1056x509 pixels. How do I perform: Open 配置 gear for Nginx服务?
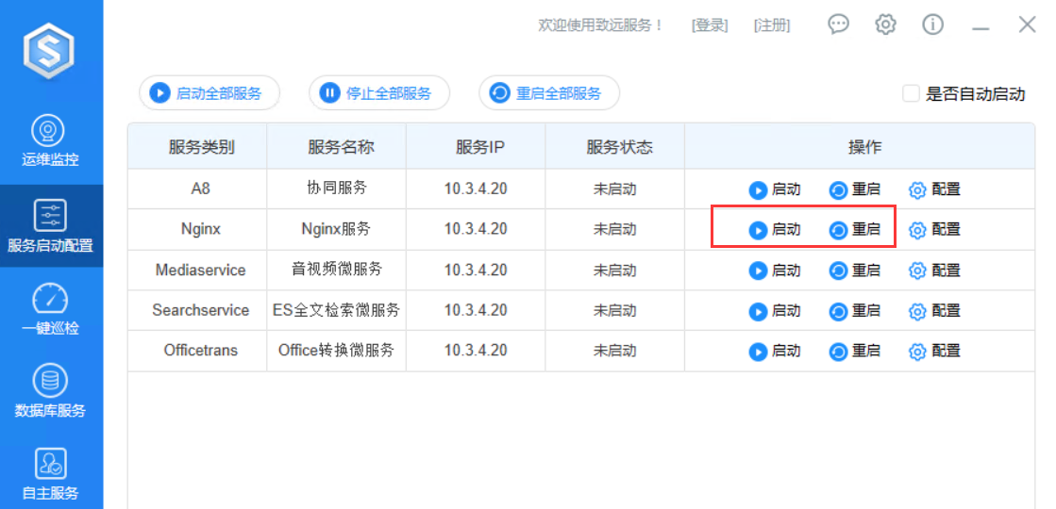(x=934, y=229)
